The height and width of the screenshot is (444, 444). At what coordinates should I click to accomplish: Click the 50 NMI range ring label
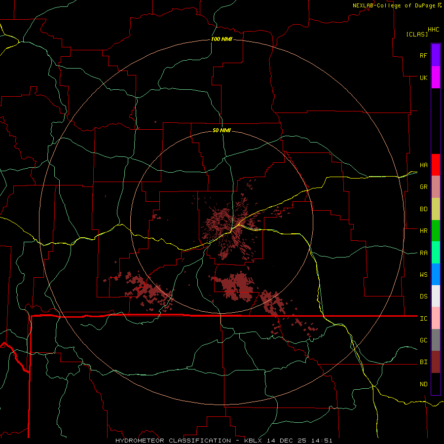coord(222,130)
